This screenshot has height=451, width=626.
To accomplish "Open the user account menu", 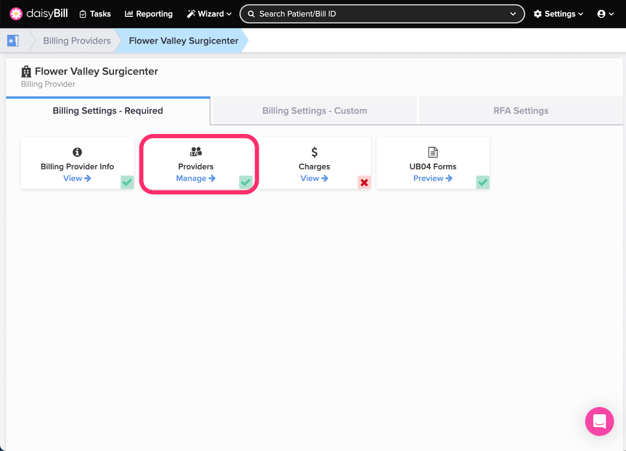I will coord(605,14).
